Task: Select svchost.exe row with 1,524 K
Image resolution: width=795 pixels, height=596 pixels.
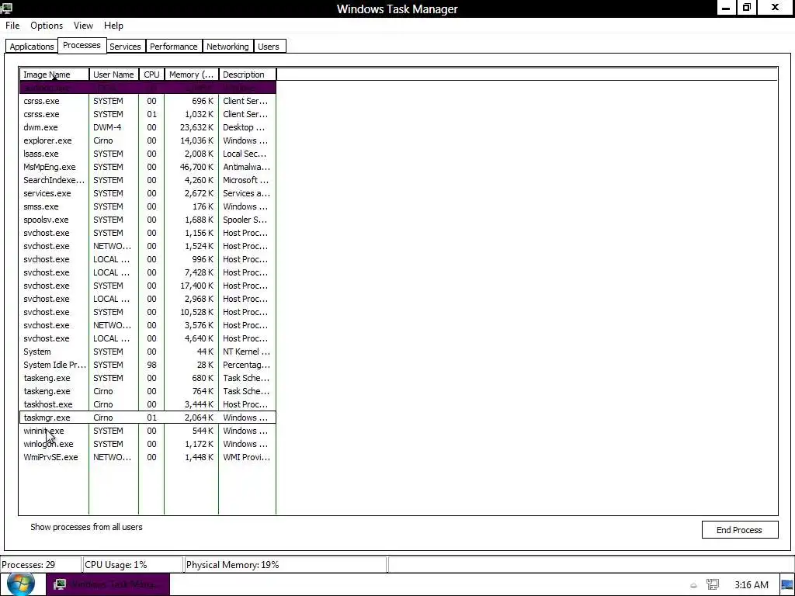Action: tap(148, 246)
